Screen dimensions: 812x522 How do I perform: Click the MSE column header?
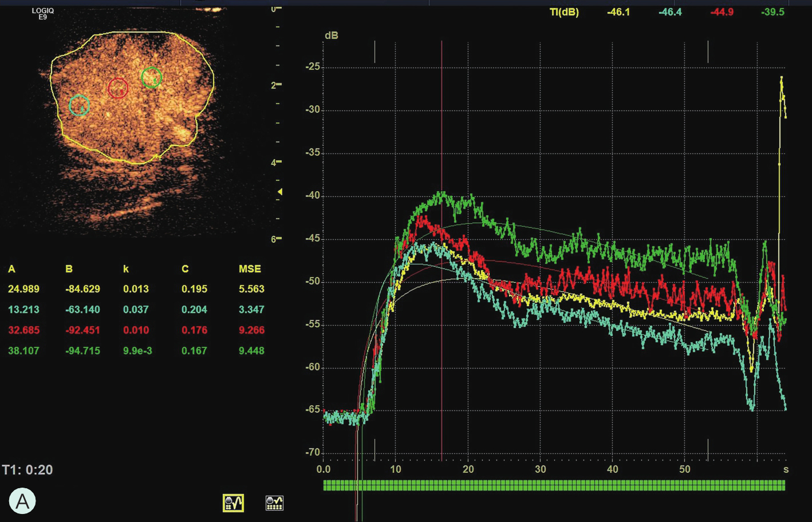pyautogui.click(x=250, y=269)
